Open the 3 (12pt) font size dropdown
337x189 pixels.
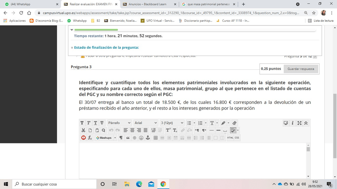click(x=172, y=123)
